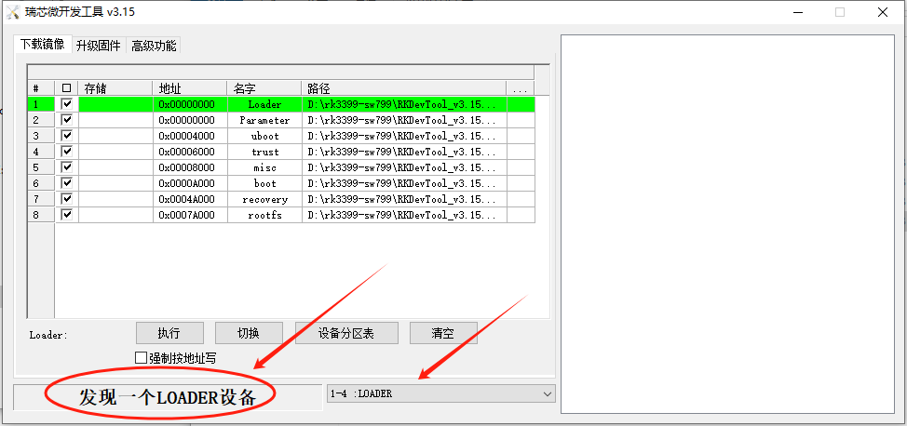The height and width of the screenshot is (426, 907).
Task: Uncheck the rootfs row checkbox
Action: [x=66, y=215]
